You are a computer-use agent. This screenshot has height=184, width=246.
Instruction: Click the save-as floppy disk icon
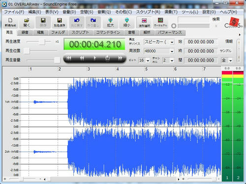coord(60,22)
